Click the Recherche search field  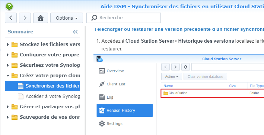click(x=124, y=18)
